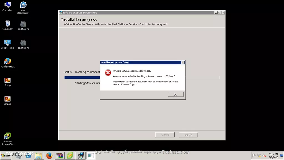Select the Your Unin-staller! desktop icon

click(23, 8)
